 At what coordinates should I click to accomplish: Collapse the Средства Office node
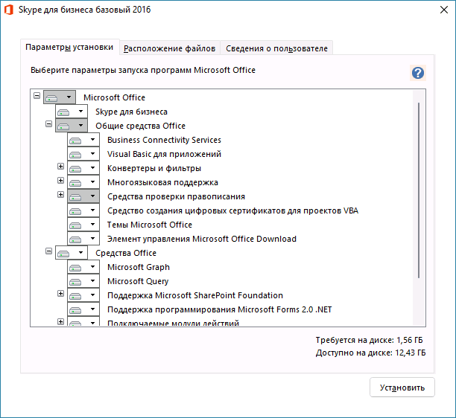pos(49,251)
